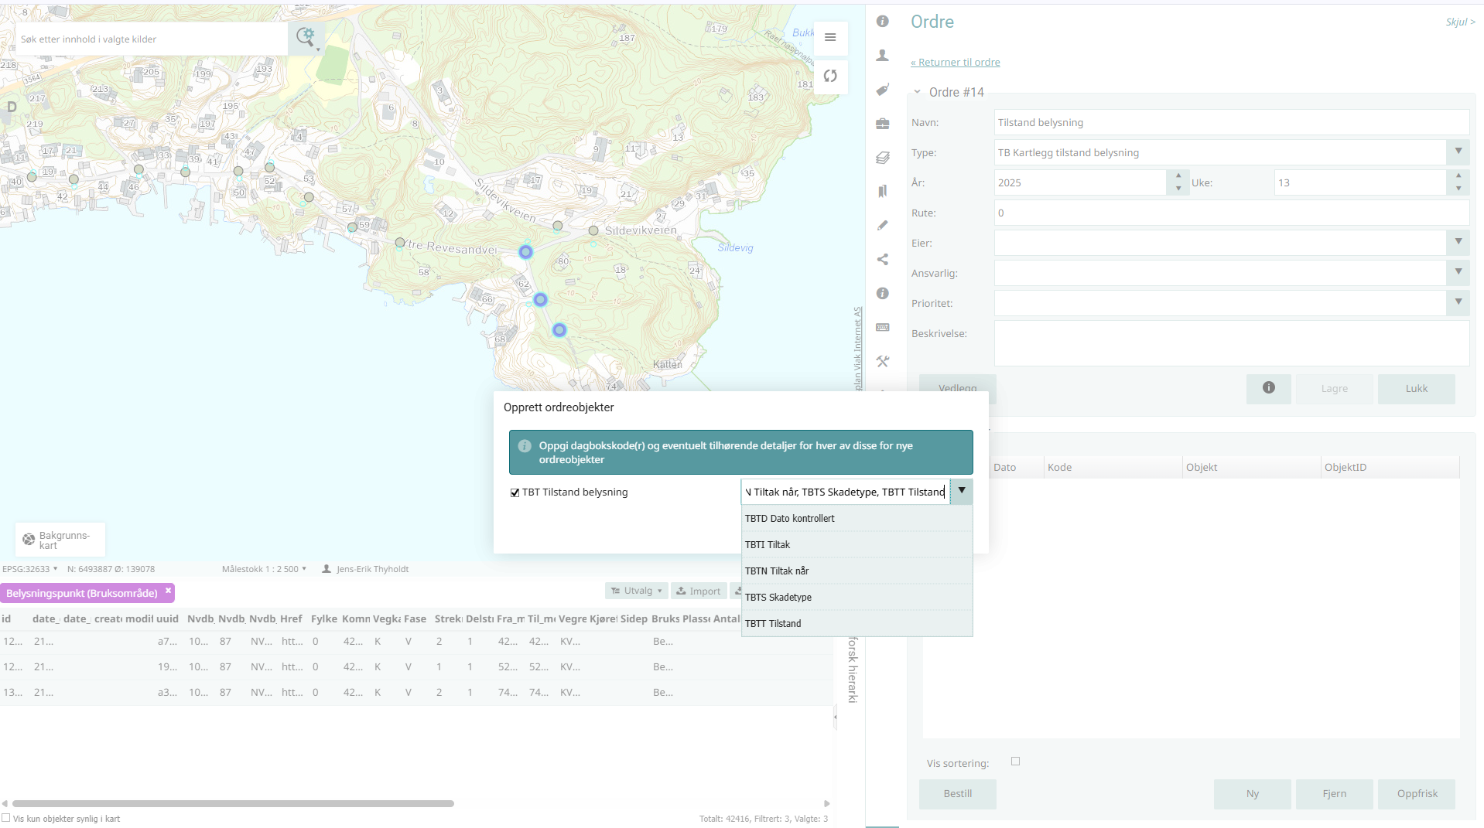Click the Returner til ordre link
1484x828 pixels.
click(x=955, y=63)
